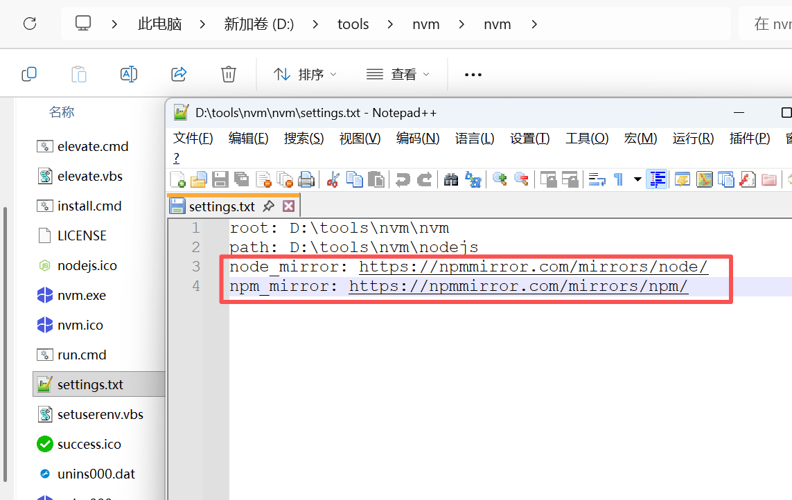The height and width of the screenshot is (500, 792).
Task: Click the Notepad++ New file icon
Action: tap(177, 180)
